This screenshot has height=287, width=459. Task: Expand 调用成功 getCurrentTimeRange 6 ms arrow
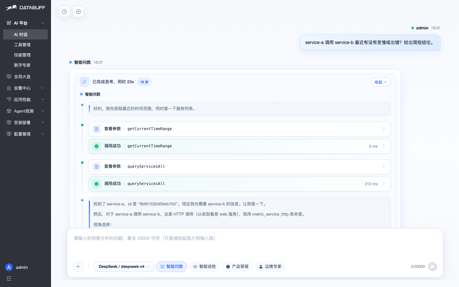pos(384,146)
